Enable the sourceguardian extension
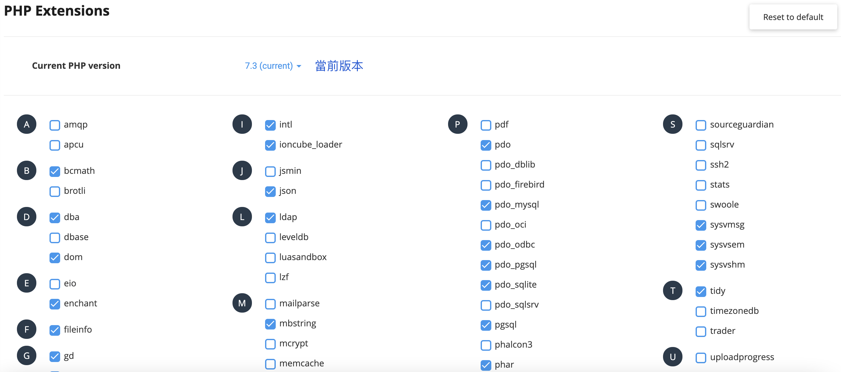The width and height of the screenshot is (841, 372). 701,125
